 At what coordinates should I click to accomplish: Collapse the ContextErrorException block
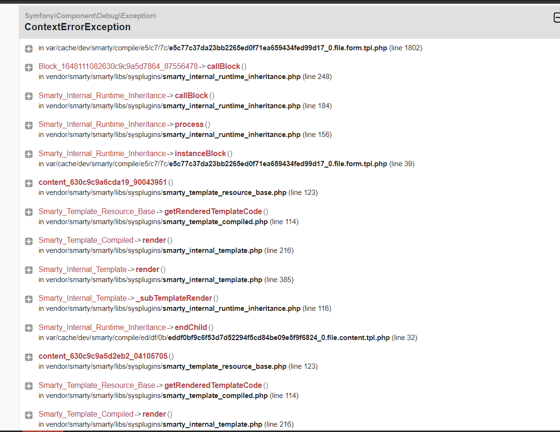[557, 17]
